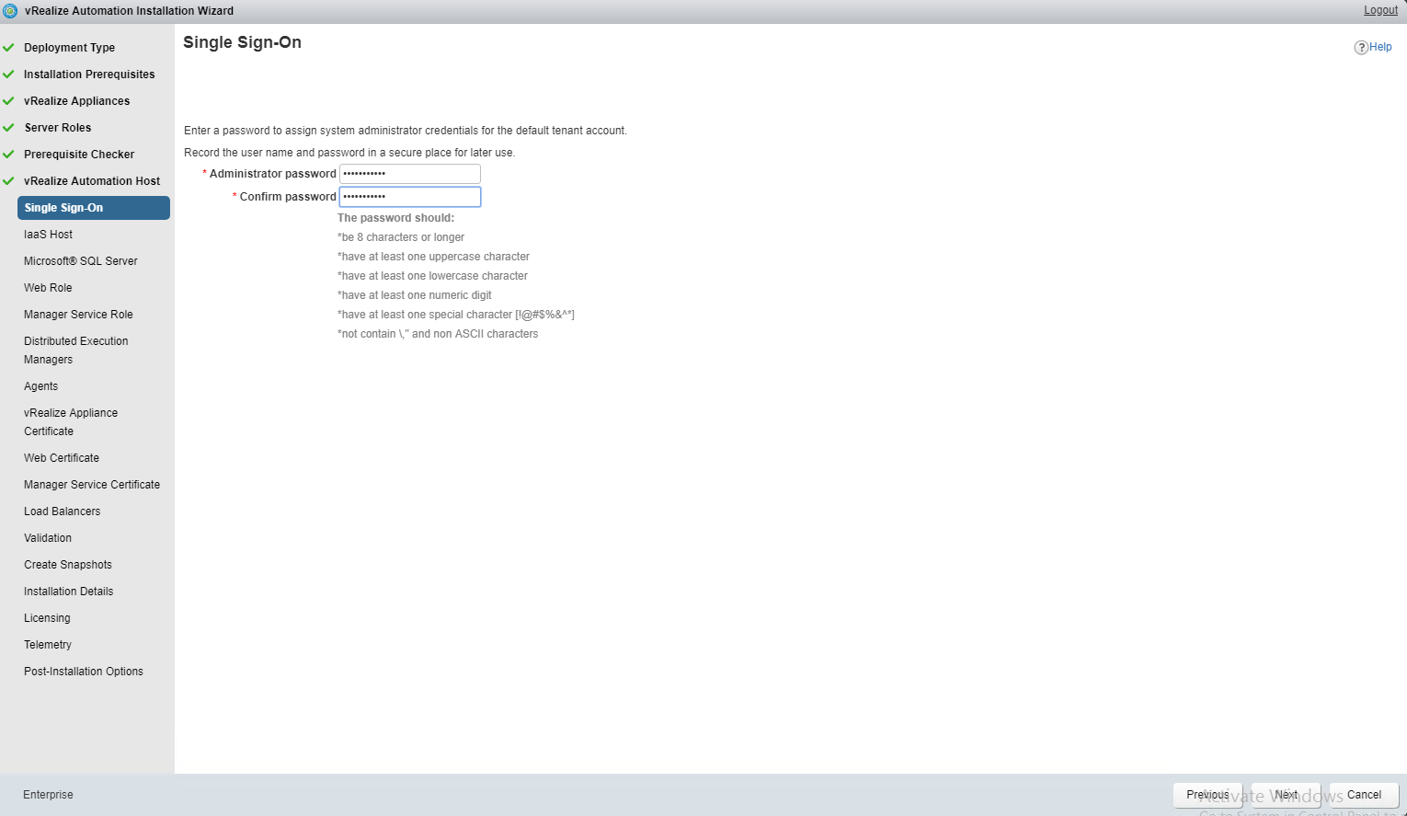Log out using the Logout link
Viewport: 1407px width, 816px height.
(x=1379, y=10)
